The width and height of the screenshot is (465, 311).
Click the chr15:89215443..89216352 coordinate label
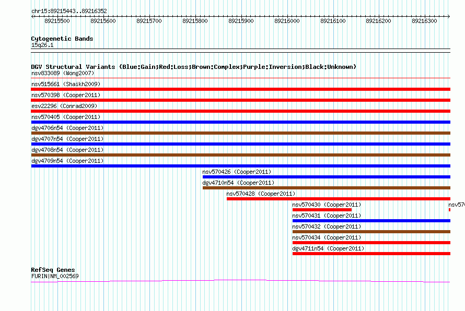pos(69,11)
